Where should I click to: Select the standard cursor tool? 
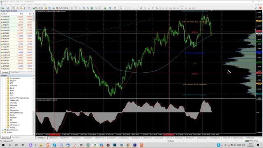pos(121,8)
